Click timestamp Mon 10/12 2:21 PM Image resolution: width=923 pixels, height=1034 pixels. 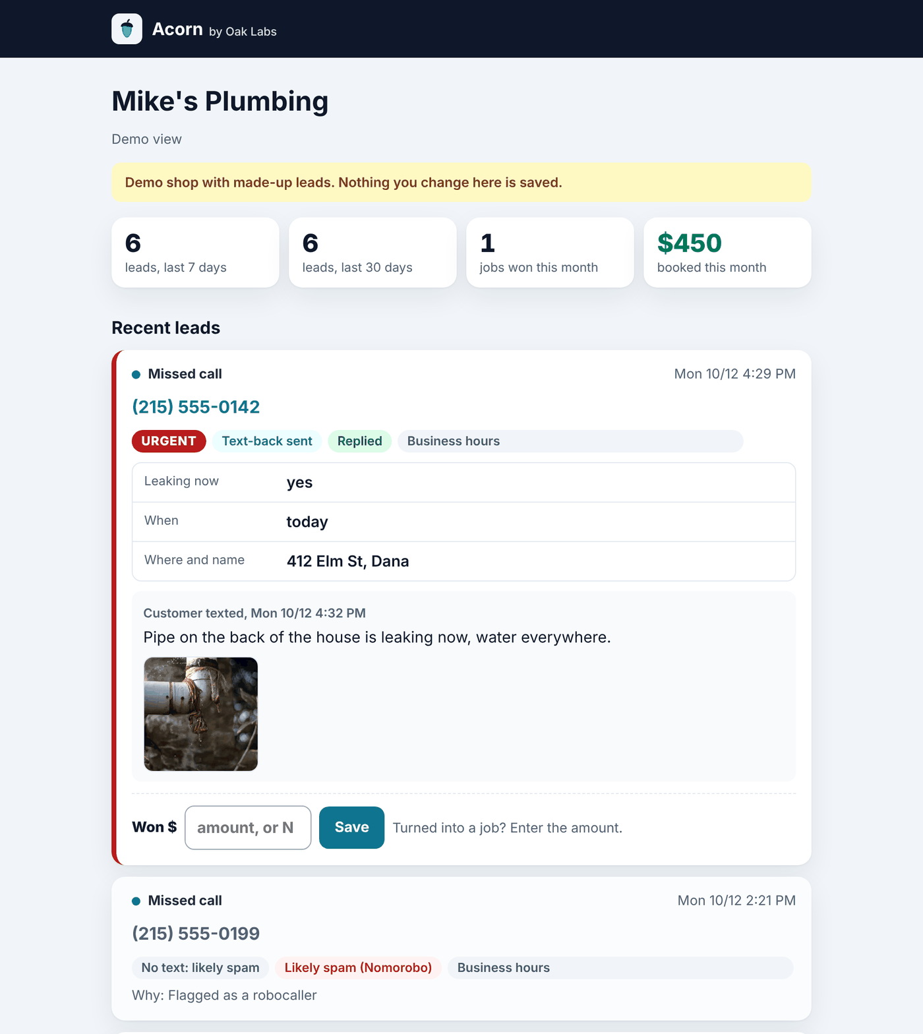click(x=736, y=901)
